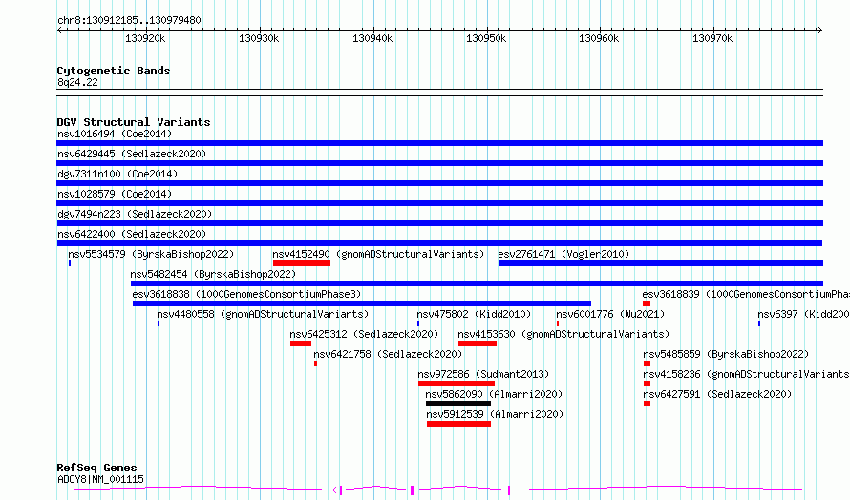Click the blue marker under nsv475802
Image resolution: width=850 pixels, height=500 pixels.
418,323
